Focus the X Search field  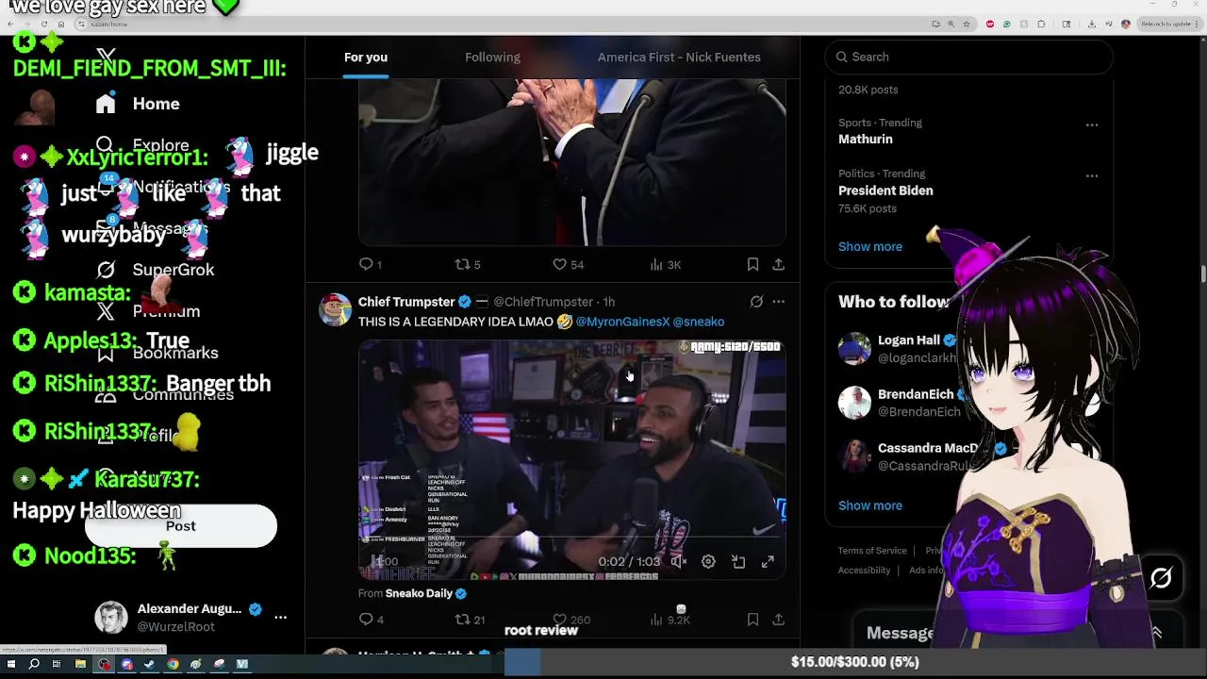coord(969,57)
